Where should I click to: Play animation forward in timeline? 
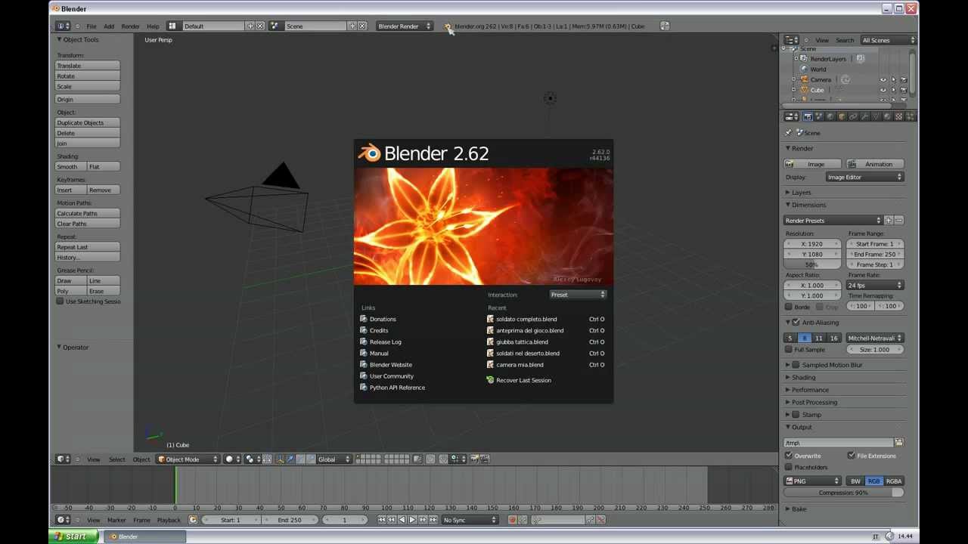click(x=412, y=520)
